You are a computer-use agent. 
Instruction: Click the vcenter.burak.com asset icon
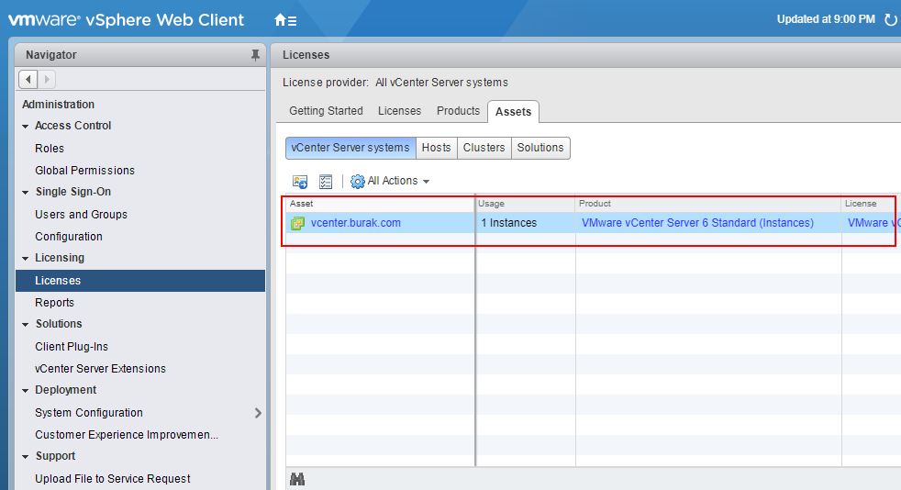pos(298,223)
